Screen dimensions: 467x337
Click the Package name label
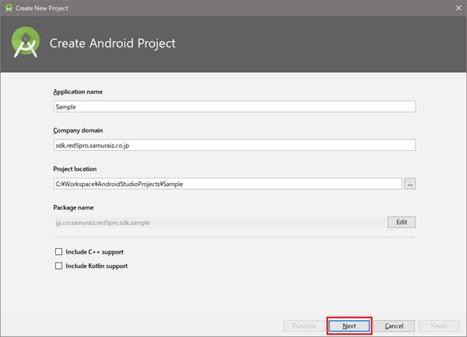(74, 208)
